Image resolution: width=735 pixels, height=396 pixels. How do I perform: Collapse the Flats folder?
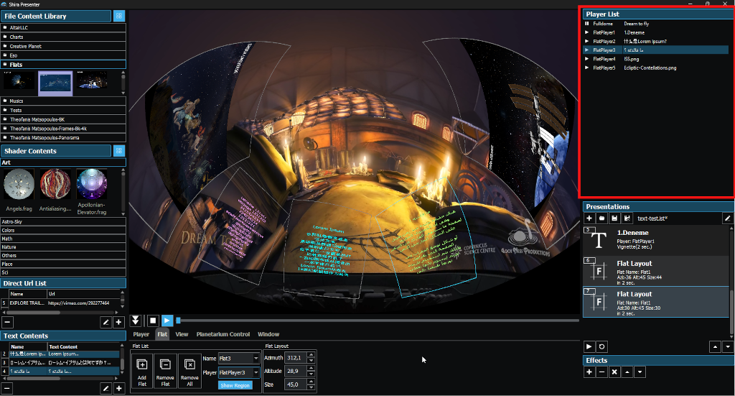pyautogui.click(x=63, y=64)
